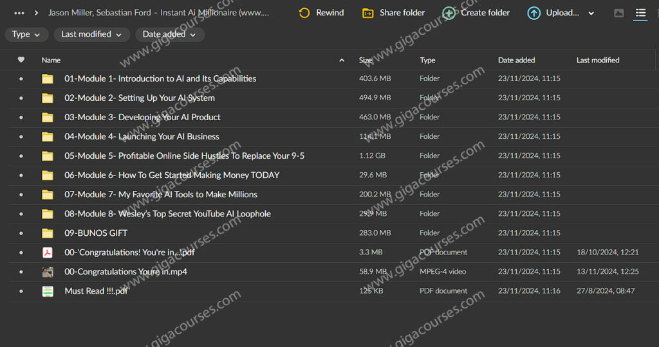Select the video thumbnail for Congratulations Youre in.mp4
Viewport: 659px width, 347px height.
pos(48,272)
